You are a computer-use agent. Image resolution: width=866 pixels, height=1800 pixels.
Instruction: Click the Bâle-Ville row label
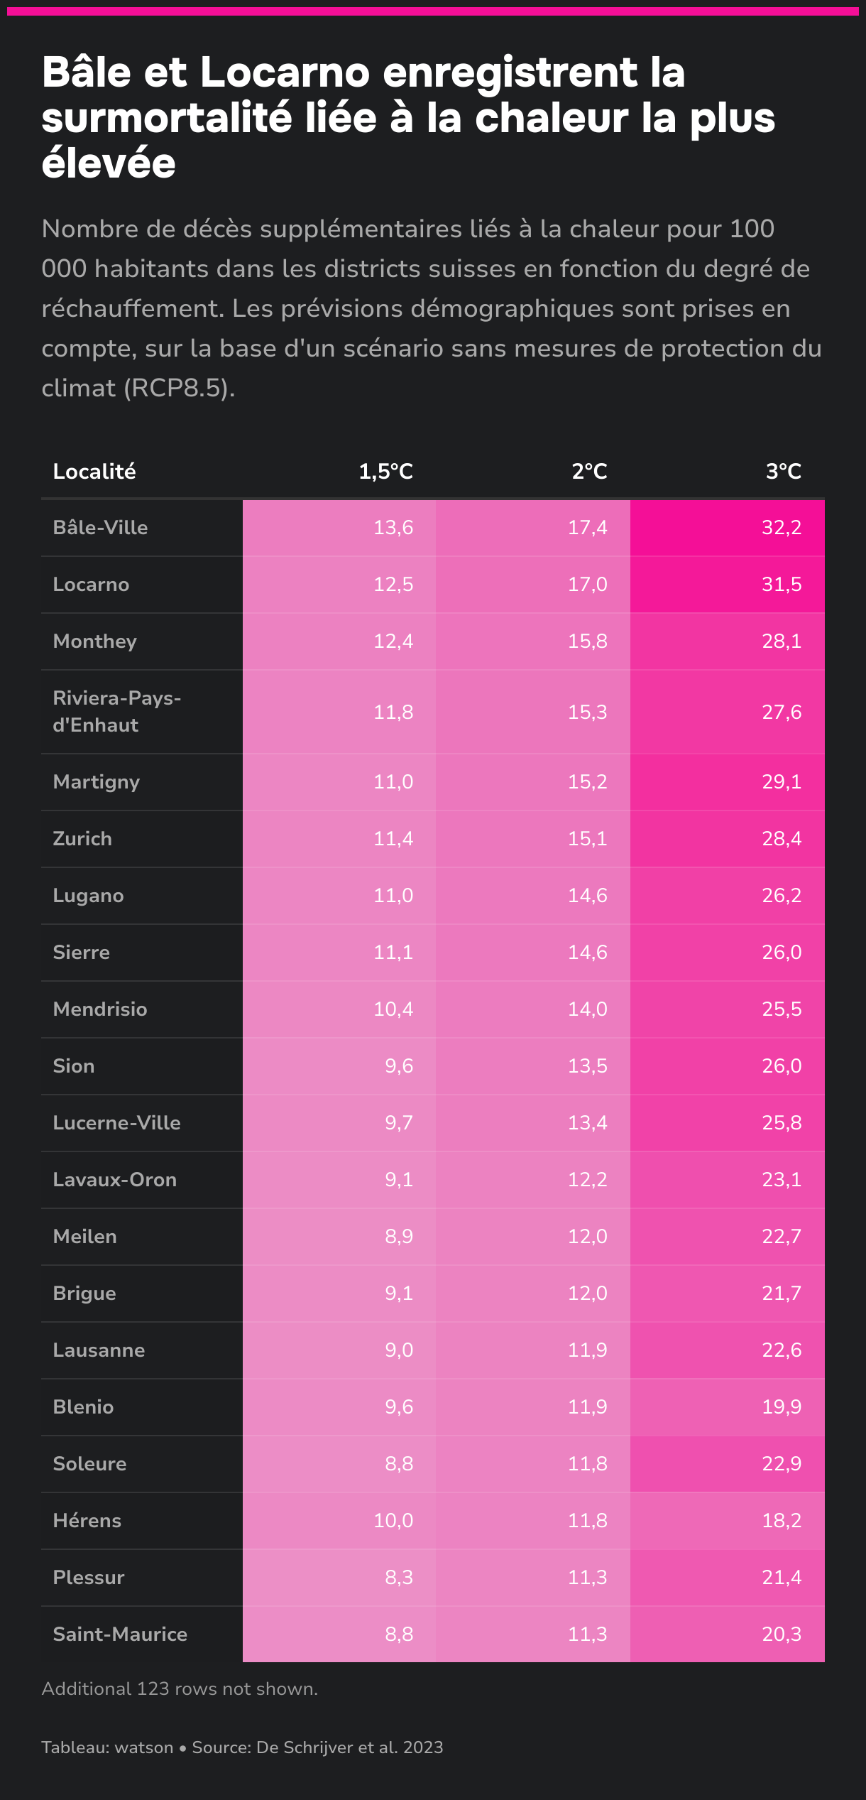100,528
